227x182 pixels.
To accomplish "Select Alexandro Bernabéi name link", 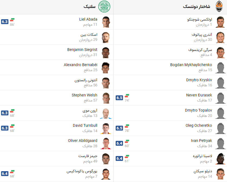I will (x=80, y=65).
